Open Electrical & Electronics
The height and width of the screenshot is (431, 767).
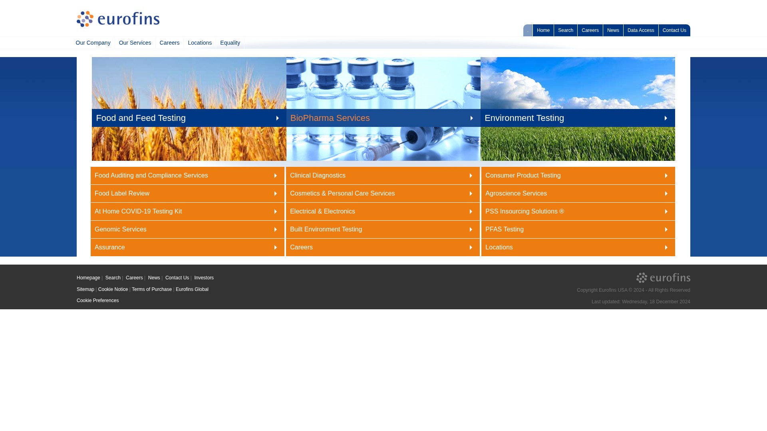coord(383,212)
